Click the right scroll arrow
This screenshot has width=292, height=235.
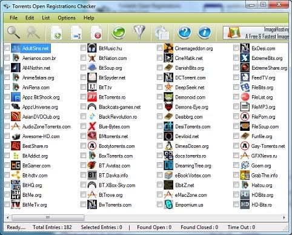(x=284, y=217)
